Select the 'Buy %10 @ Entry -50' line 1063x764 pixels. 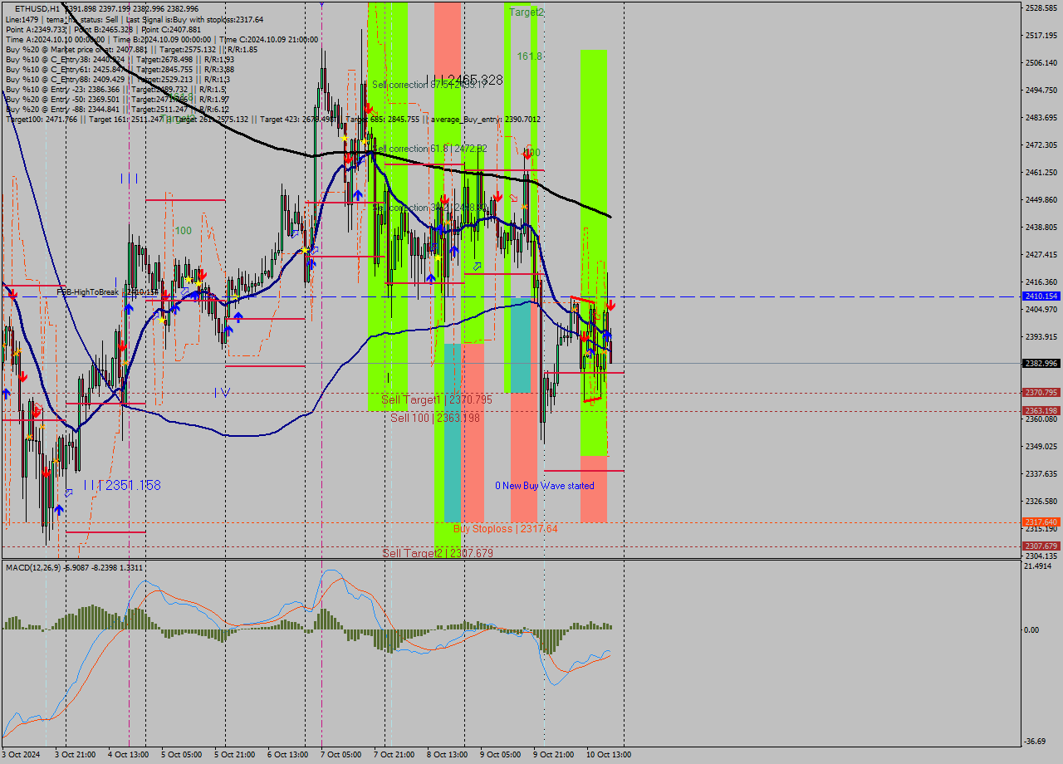[x=117, y=99]
